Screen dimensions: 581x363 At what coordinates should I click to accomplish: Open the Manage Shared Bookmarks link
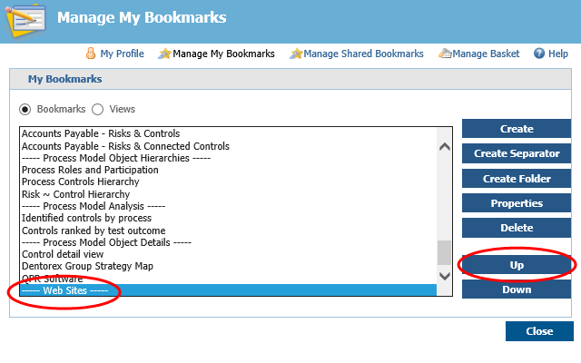[x=363, y=54]
